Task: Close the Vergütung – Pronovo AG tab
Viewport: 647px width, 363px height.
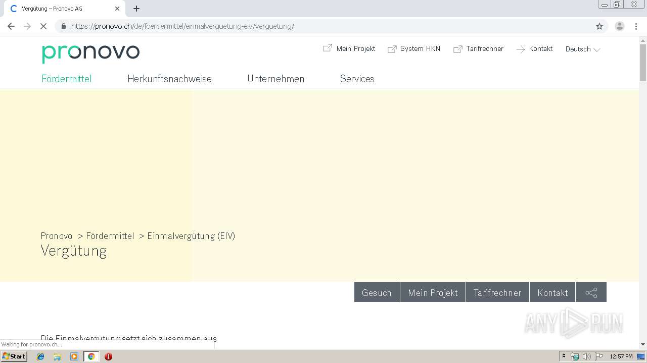Action: tap(117, 9)
